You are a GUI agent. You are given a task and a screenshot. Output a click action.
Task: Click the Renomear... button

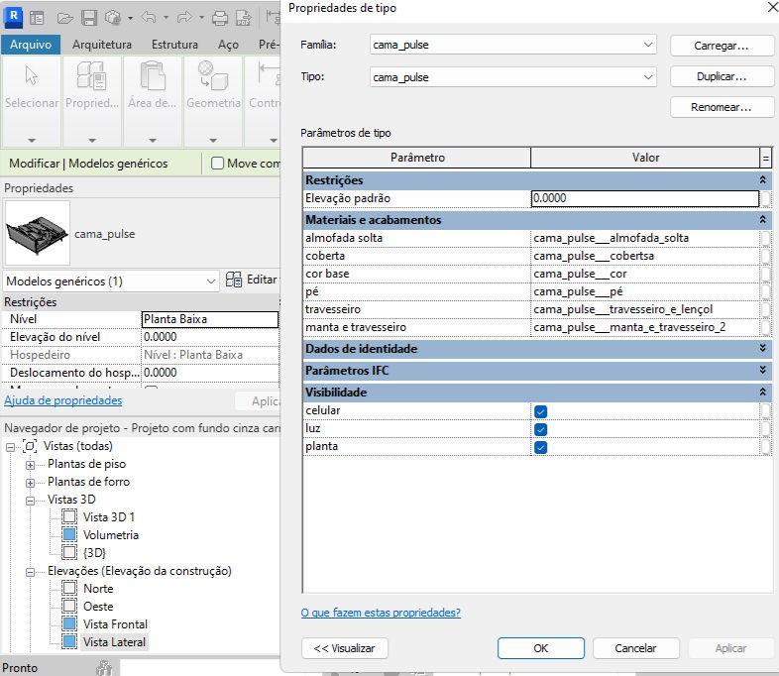coord(722,107)
